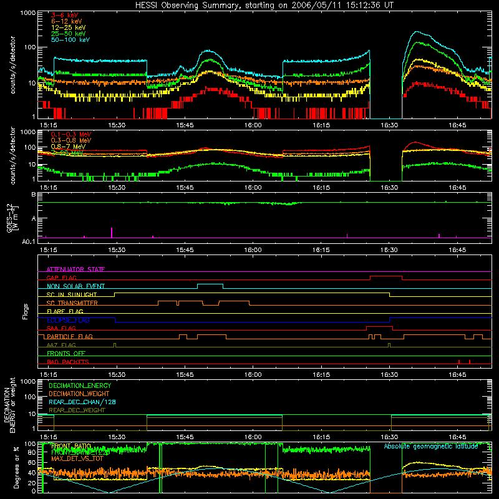
Task: Click the raised GAP_FLAG step near 16:28
Action: click(x=386, y=276)
